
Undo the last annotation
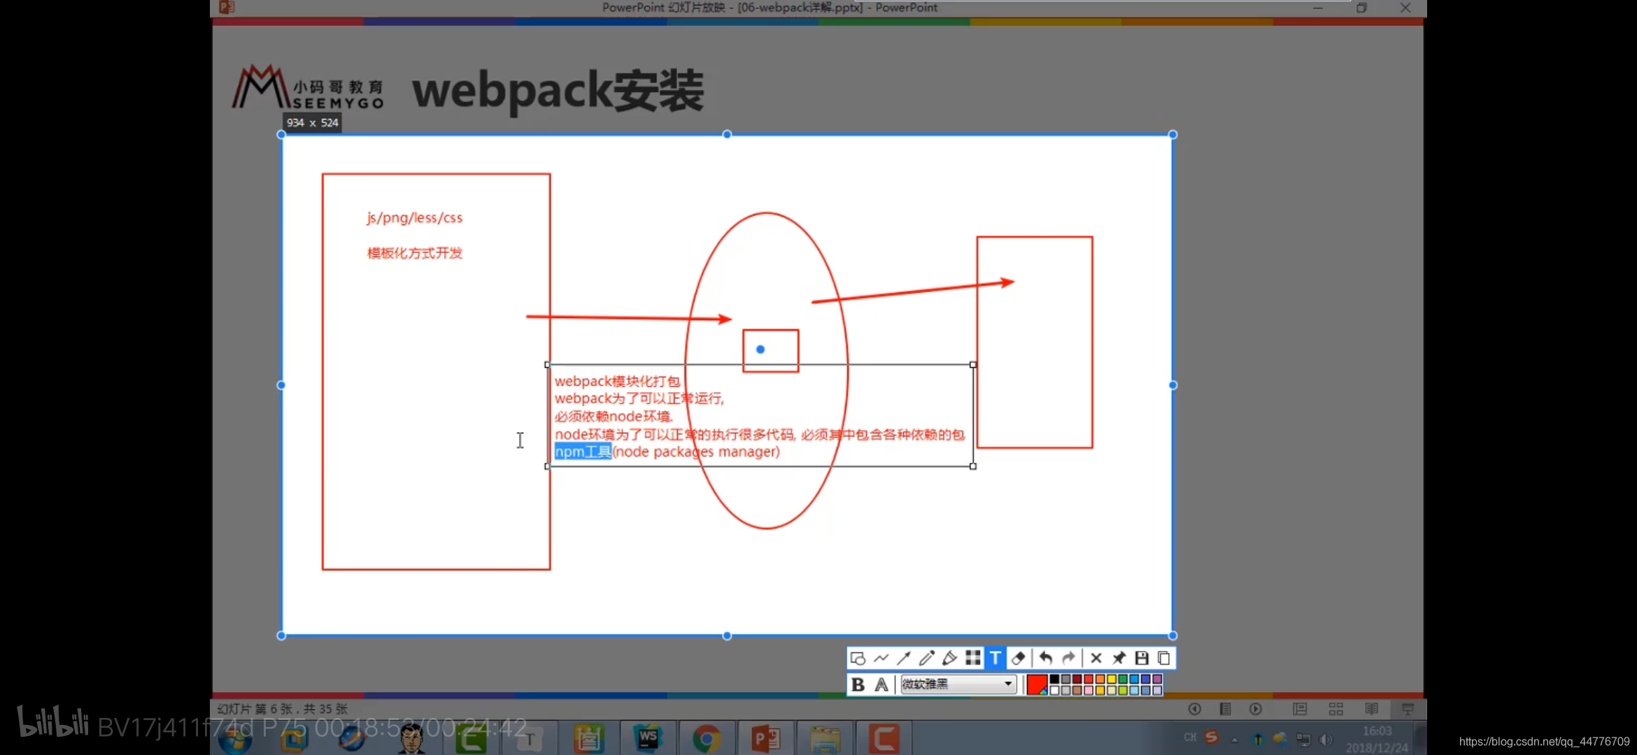(1045, 658)
